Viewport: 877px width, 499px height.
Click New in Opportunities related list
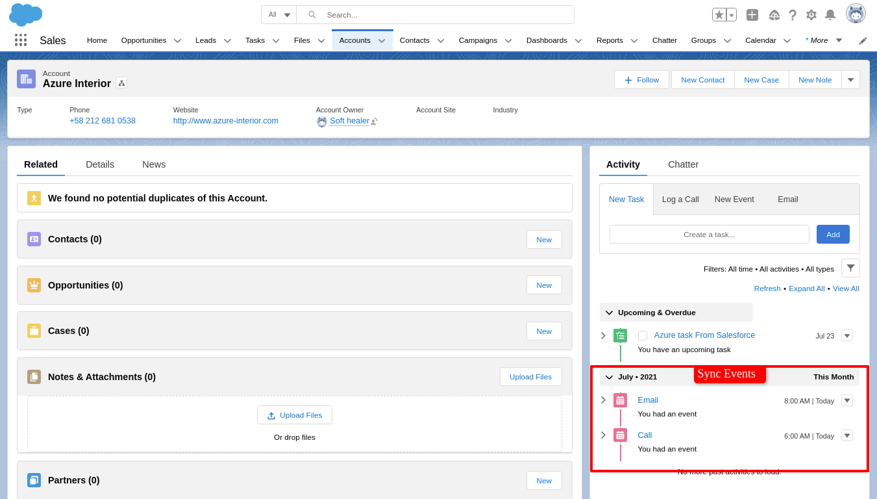tap(544, 285)
